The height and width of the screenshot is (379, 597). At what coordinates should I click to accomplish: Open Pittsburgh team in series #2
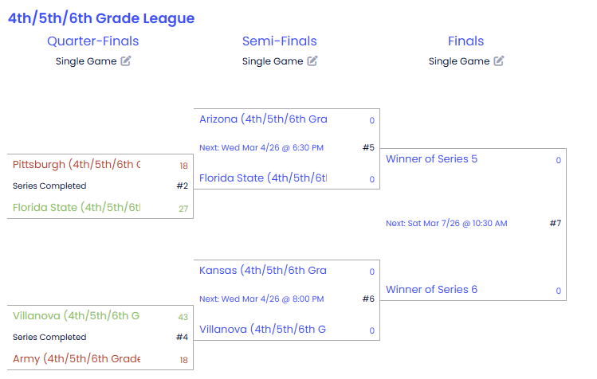tap(77, 165)
